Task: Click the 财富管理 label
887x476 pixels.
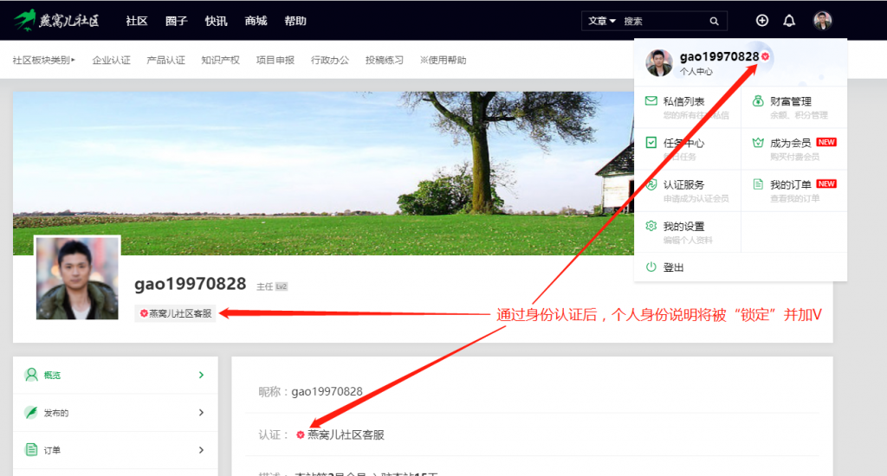Action: 790,101
